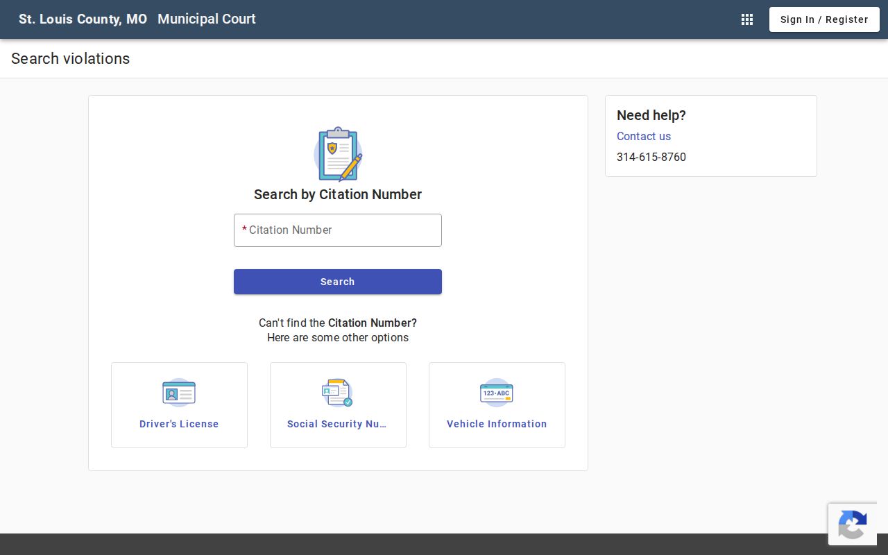The width and height of the screenshot is (888, 555).
Task: Search by Social Security Number option
Action: 338,405
